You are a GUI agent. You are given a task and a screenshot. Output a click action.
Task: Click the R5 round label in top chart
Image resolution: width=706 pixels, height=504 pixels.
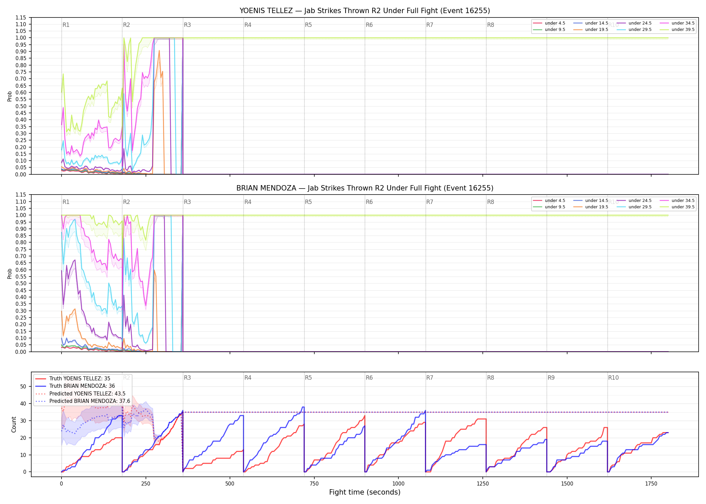pyautogui.click(x=308, y=25)
